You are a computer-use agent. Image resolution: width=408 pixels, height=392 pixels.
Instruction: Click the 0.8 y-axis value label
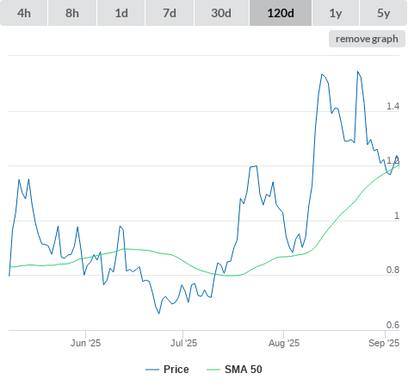(x=393, y=270)
